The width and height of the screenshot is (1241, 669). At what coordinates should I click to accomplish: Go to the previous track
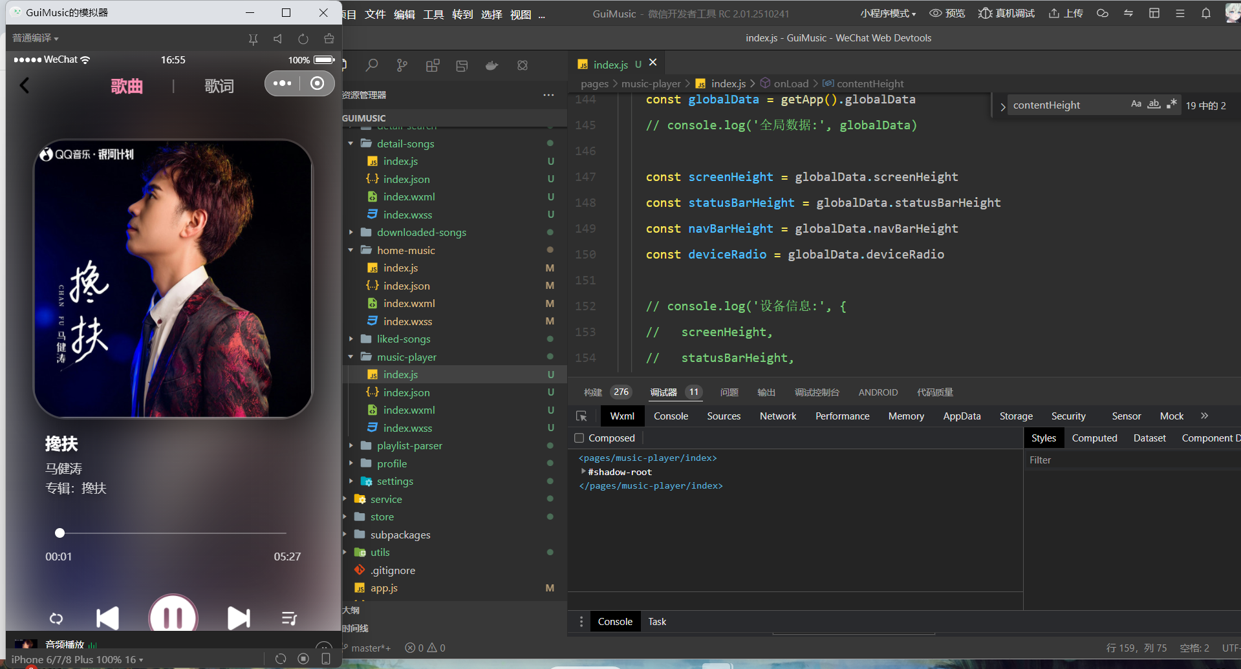107,618
